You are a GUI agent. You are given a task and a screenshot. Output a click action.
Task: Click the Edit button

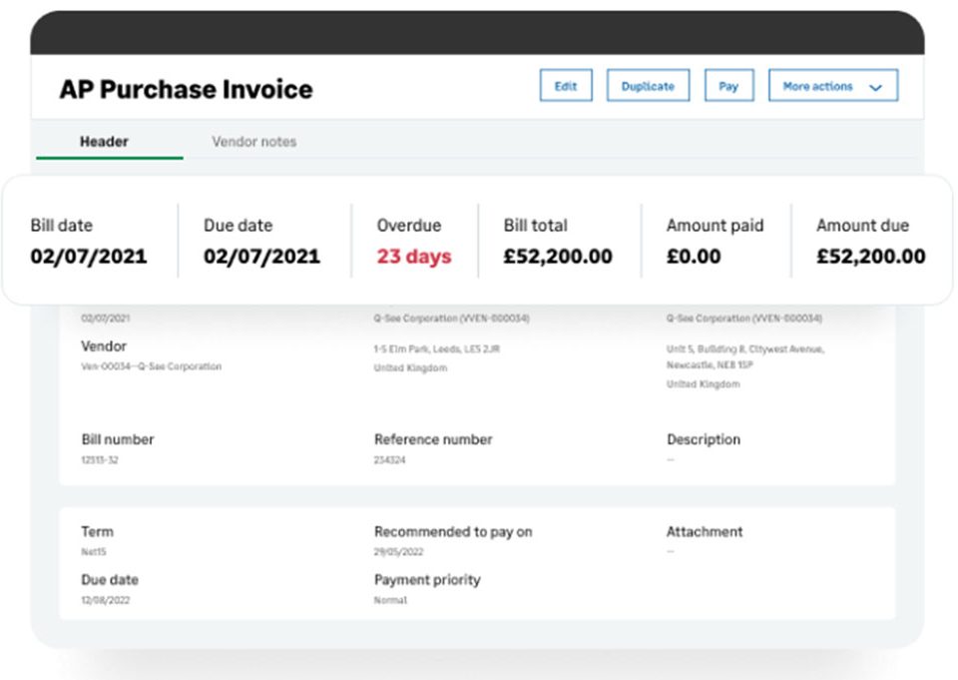[x=566, y=86]
